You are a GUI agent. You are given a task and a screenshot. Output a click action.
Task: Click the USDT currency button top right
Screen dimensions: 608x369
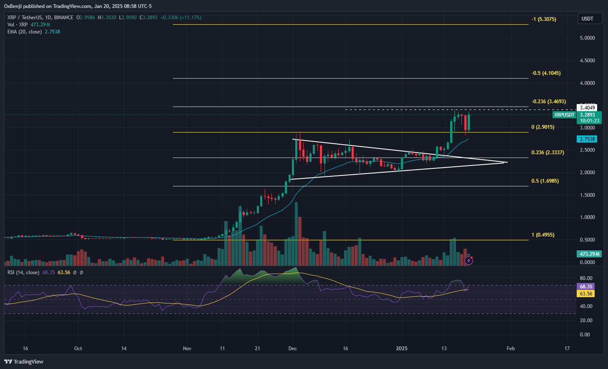pyautogui.click(x=590, y=18)
